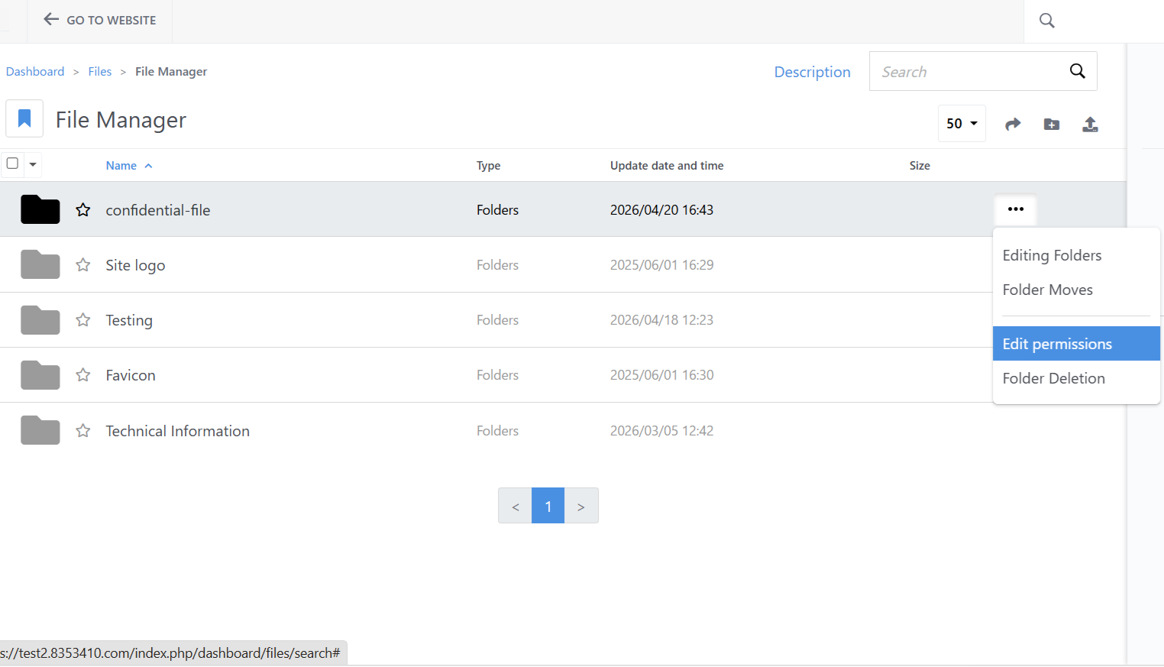This screenshot has height=667, width=1164.
Task: Click the move/share arrow toolbar icon
Action: coord(1013,124)
